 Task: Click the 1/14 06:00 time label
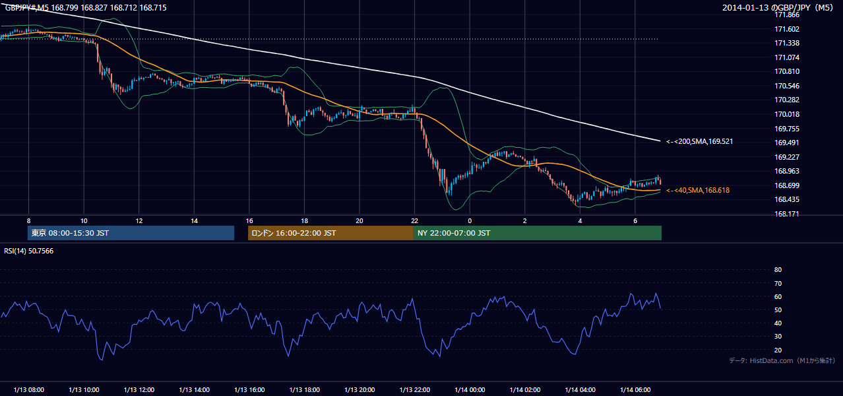pyautogui.click(x=635, y=390)
